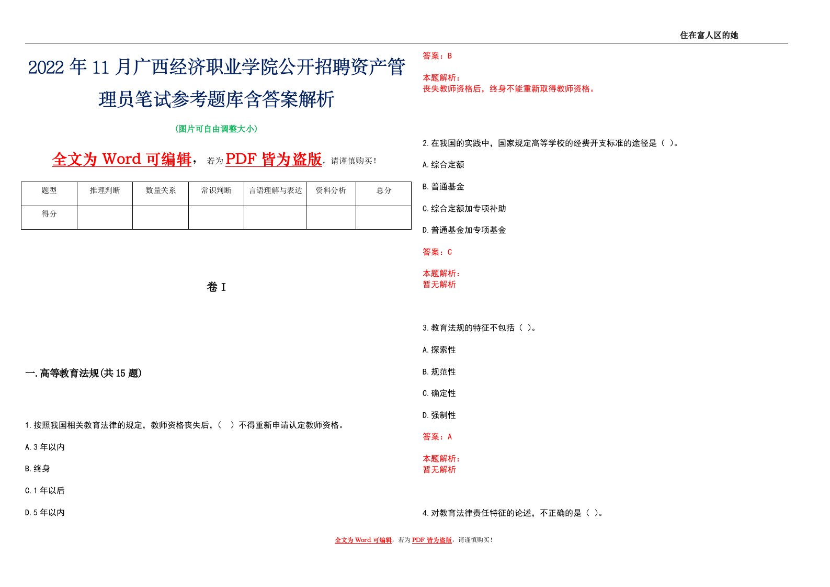The height and width of the screenshot is (587, 830).
Task: Click question 4 about '教育法律责任特征'
Action: tap(514, 513)
